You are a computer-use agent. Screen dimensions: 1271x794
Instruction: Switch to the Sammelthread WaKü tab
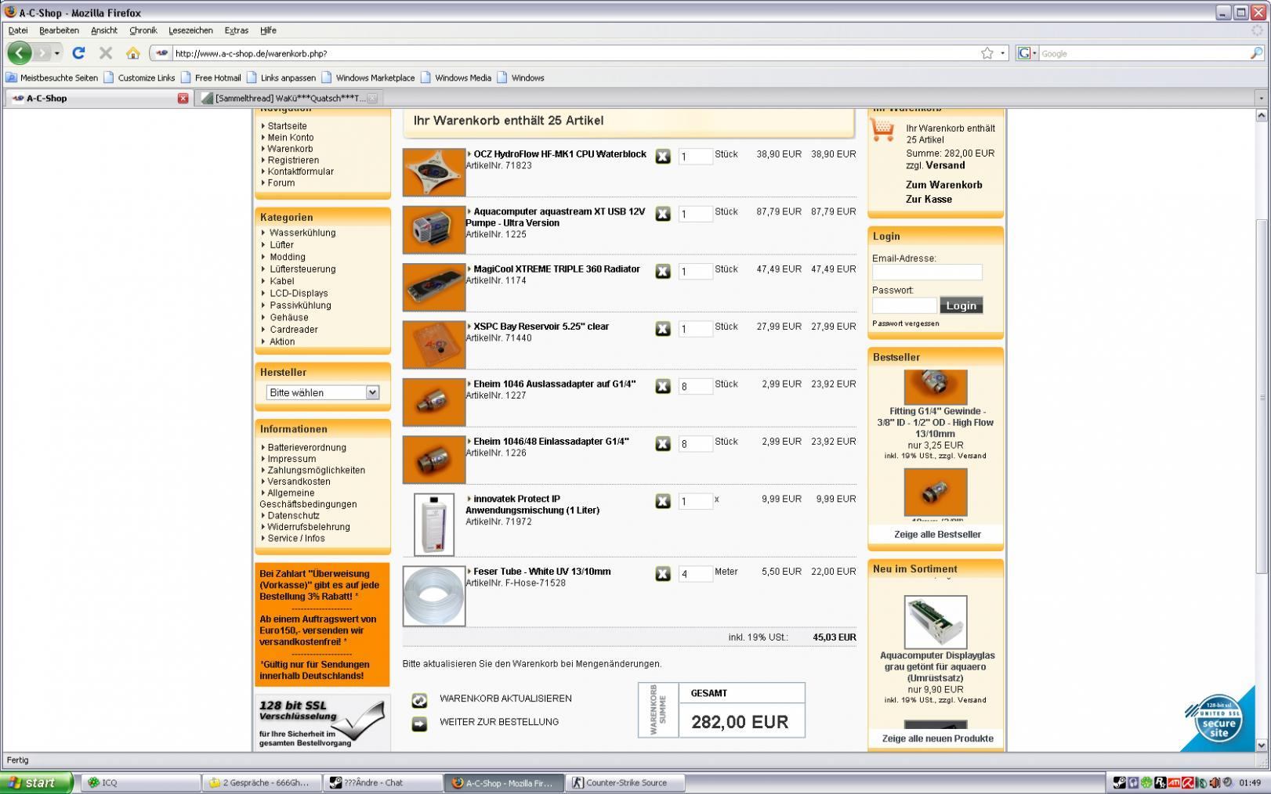coord(288,98)
